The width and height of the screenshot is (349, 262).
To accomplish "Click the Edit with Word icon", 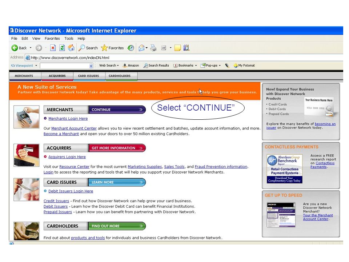I will 164,48.
